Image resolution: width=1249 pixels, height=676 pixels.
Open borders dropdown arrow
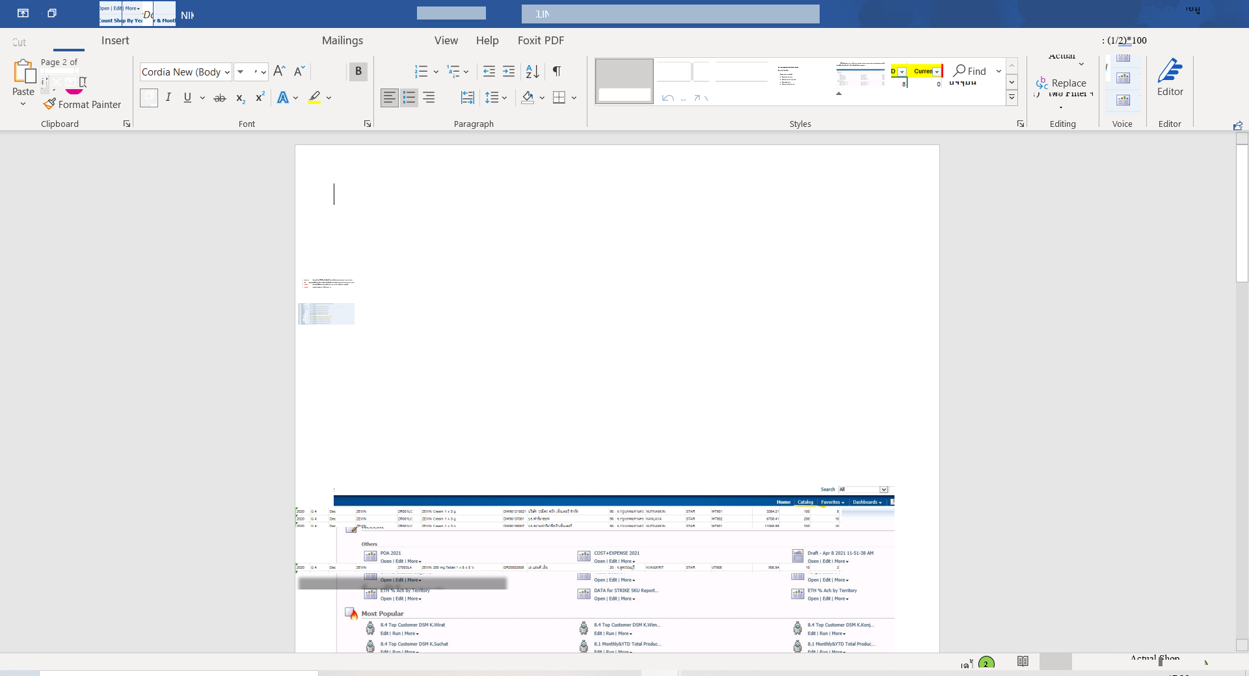(x=574, y=98)
